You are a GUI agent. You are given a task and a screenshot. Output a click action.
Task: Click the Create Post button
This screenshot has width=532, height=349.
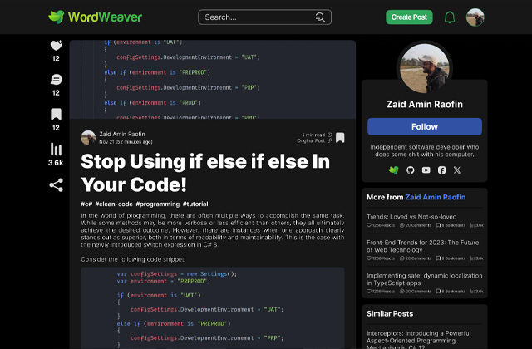(409, 17)
